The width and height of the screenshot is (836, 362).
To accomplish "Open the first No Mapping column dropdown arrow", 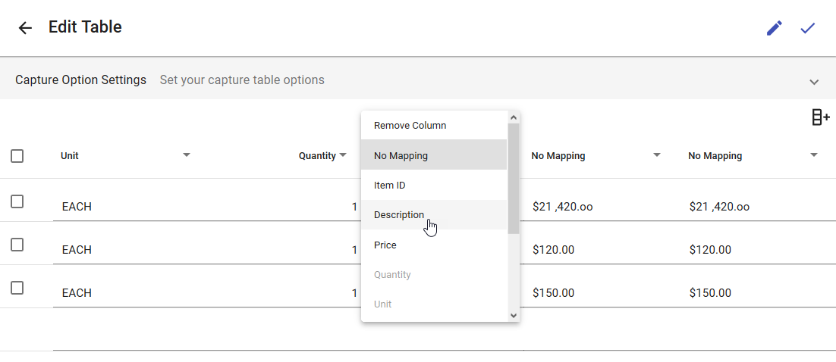I will [x=657, y=155].
